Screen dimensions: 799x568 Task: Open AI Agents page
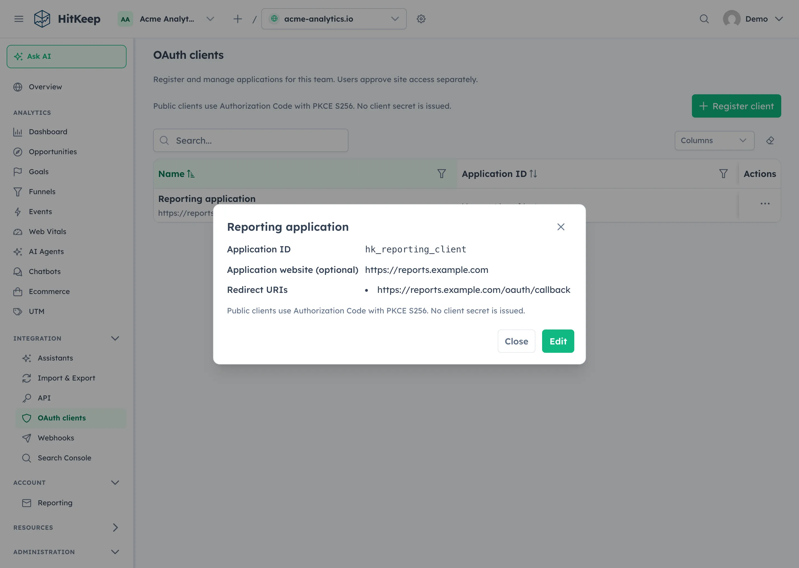[67, 252]
